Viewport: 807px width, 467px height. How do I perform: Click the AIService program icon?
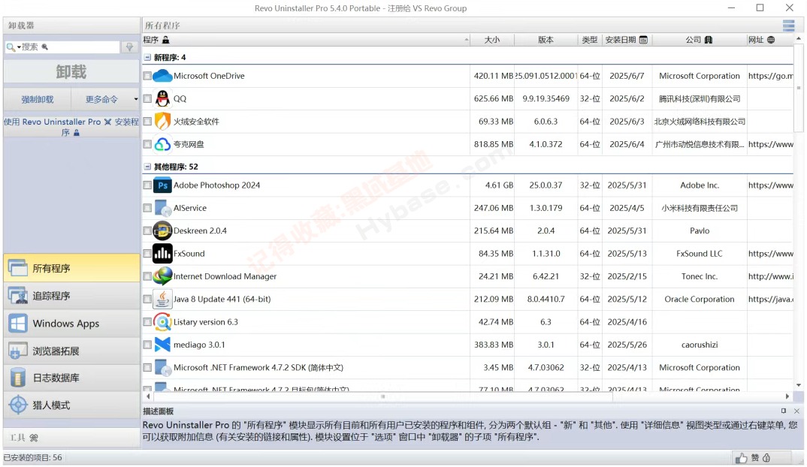tap(162, 208)
